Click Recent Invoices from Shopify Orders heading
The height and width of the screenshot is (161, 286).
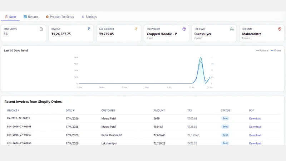tap(33, 102)
